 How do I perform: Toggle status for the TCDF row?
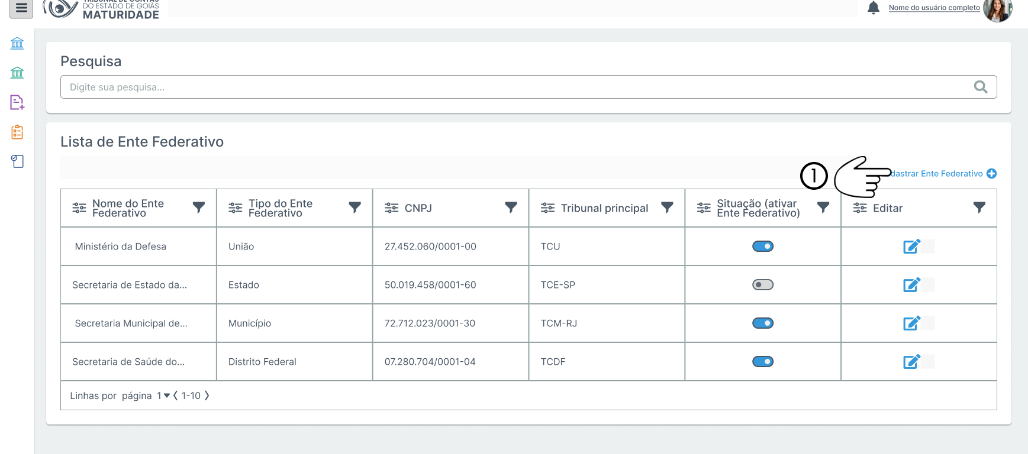(x=762, y=362)
